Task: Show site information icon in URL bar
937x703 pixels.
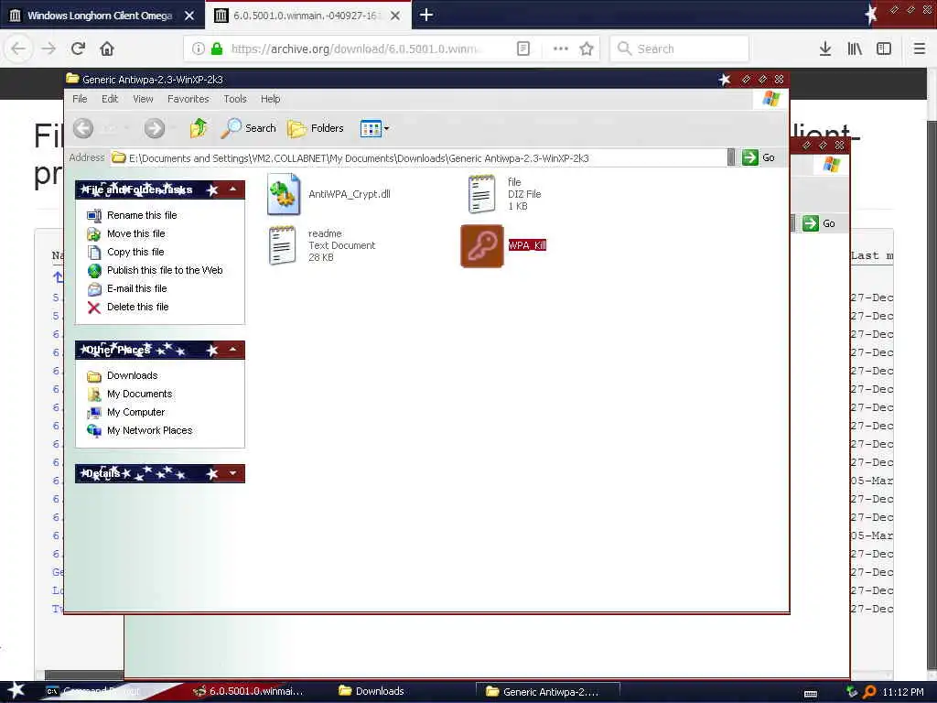Action: pos(199,49)
